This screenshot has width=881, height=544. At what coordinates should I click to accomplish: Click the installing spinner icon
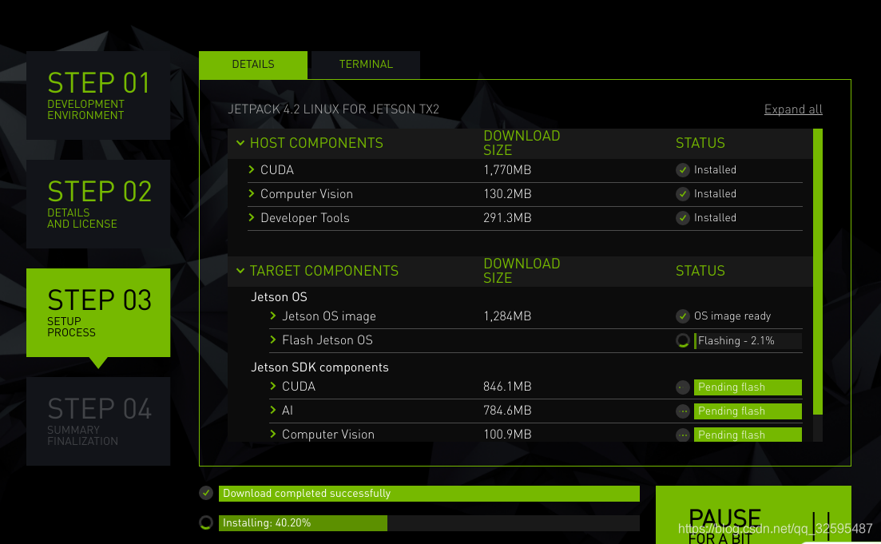(x=206, y=522)
